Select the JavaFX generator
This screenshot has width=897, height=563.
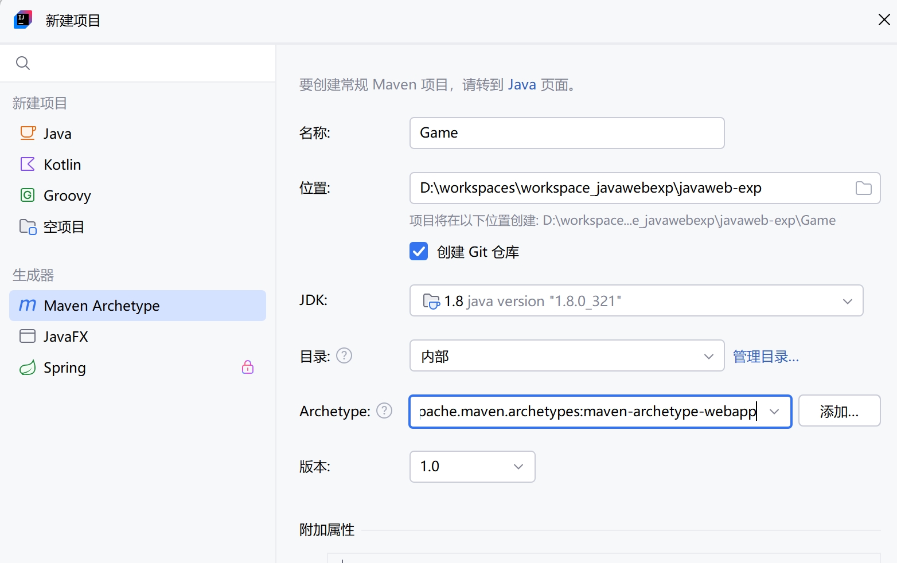tap(65, 337)
